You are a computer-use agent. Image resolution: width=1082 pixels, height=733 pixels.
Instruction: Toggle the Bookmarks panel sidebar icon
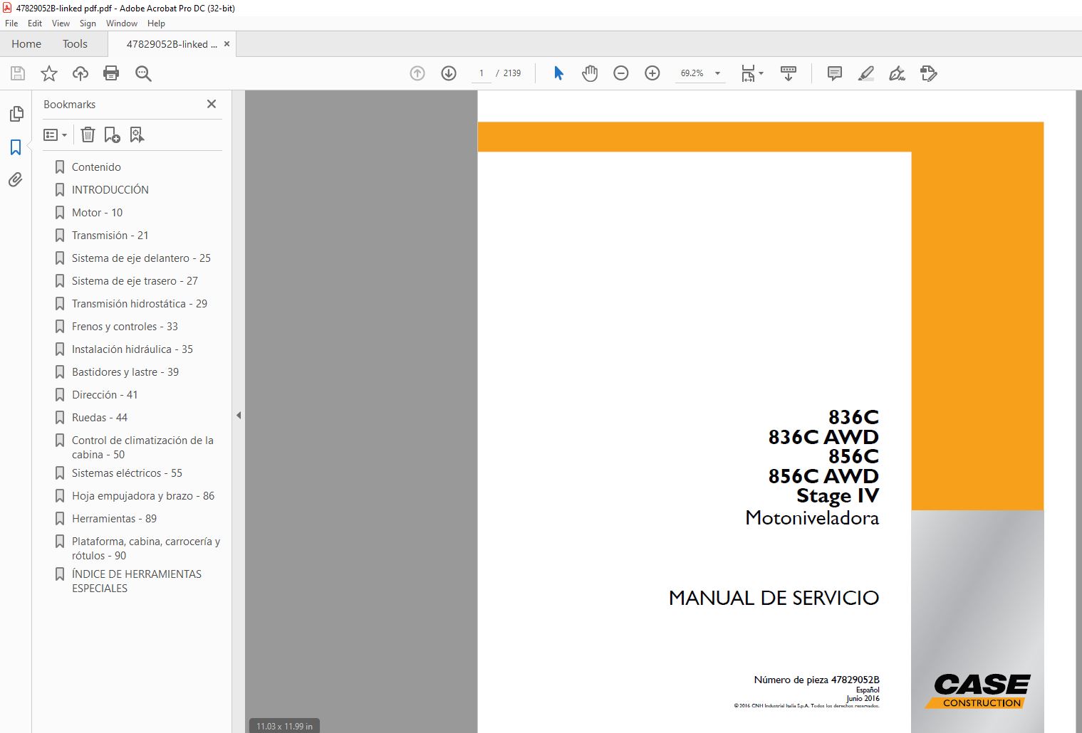(16, 147)
